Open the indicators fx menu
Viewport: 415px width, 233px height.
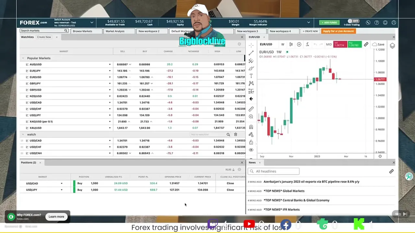(307, 44)
